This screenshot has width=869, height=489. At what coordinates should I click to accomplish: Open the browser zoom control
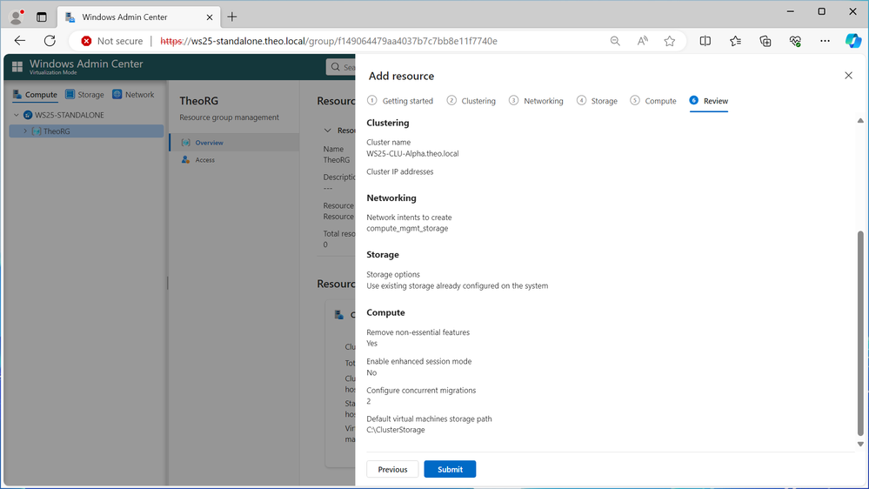615,41
